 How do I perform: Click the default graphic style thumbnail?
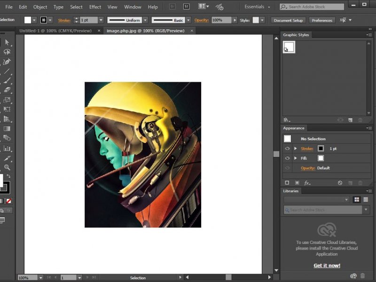(289, 47)
